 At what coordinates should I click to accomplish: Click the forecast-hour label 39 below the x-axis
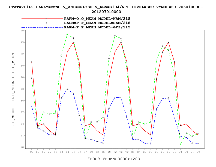pos(109,152)
